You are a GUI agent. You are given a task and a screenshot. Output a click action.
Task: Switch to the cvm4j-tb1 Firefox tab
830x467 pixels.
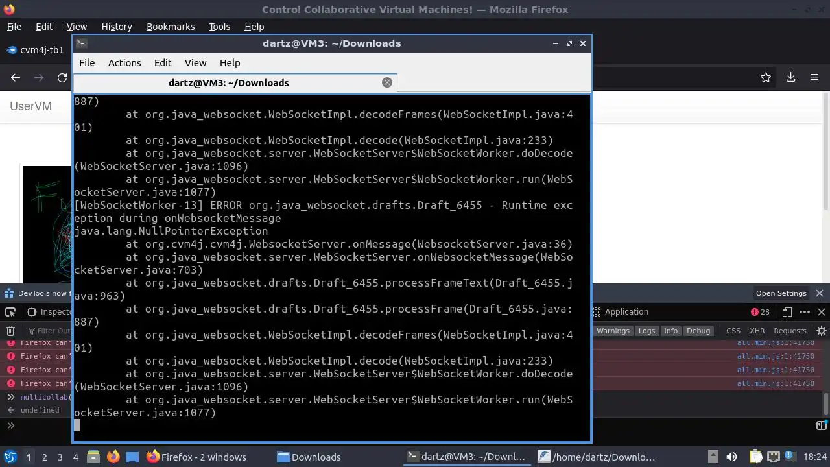point(36,50)
